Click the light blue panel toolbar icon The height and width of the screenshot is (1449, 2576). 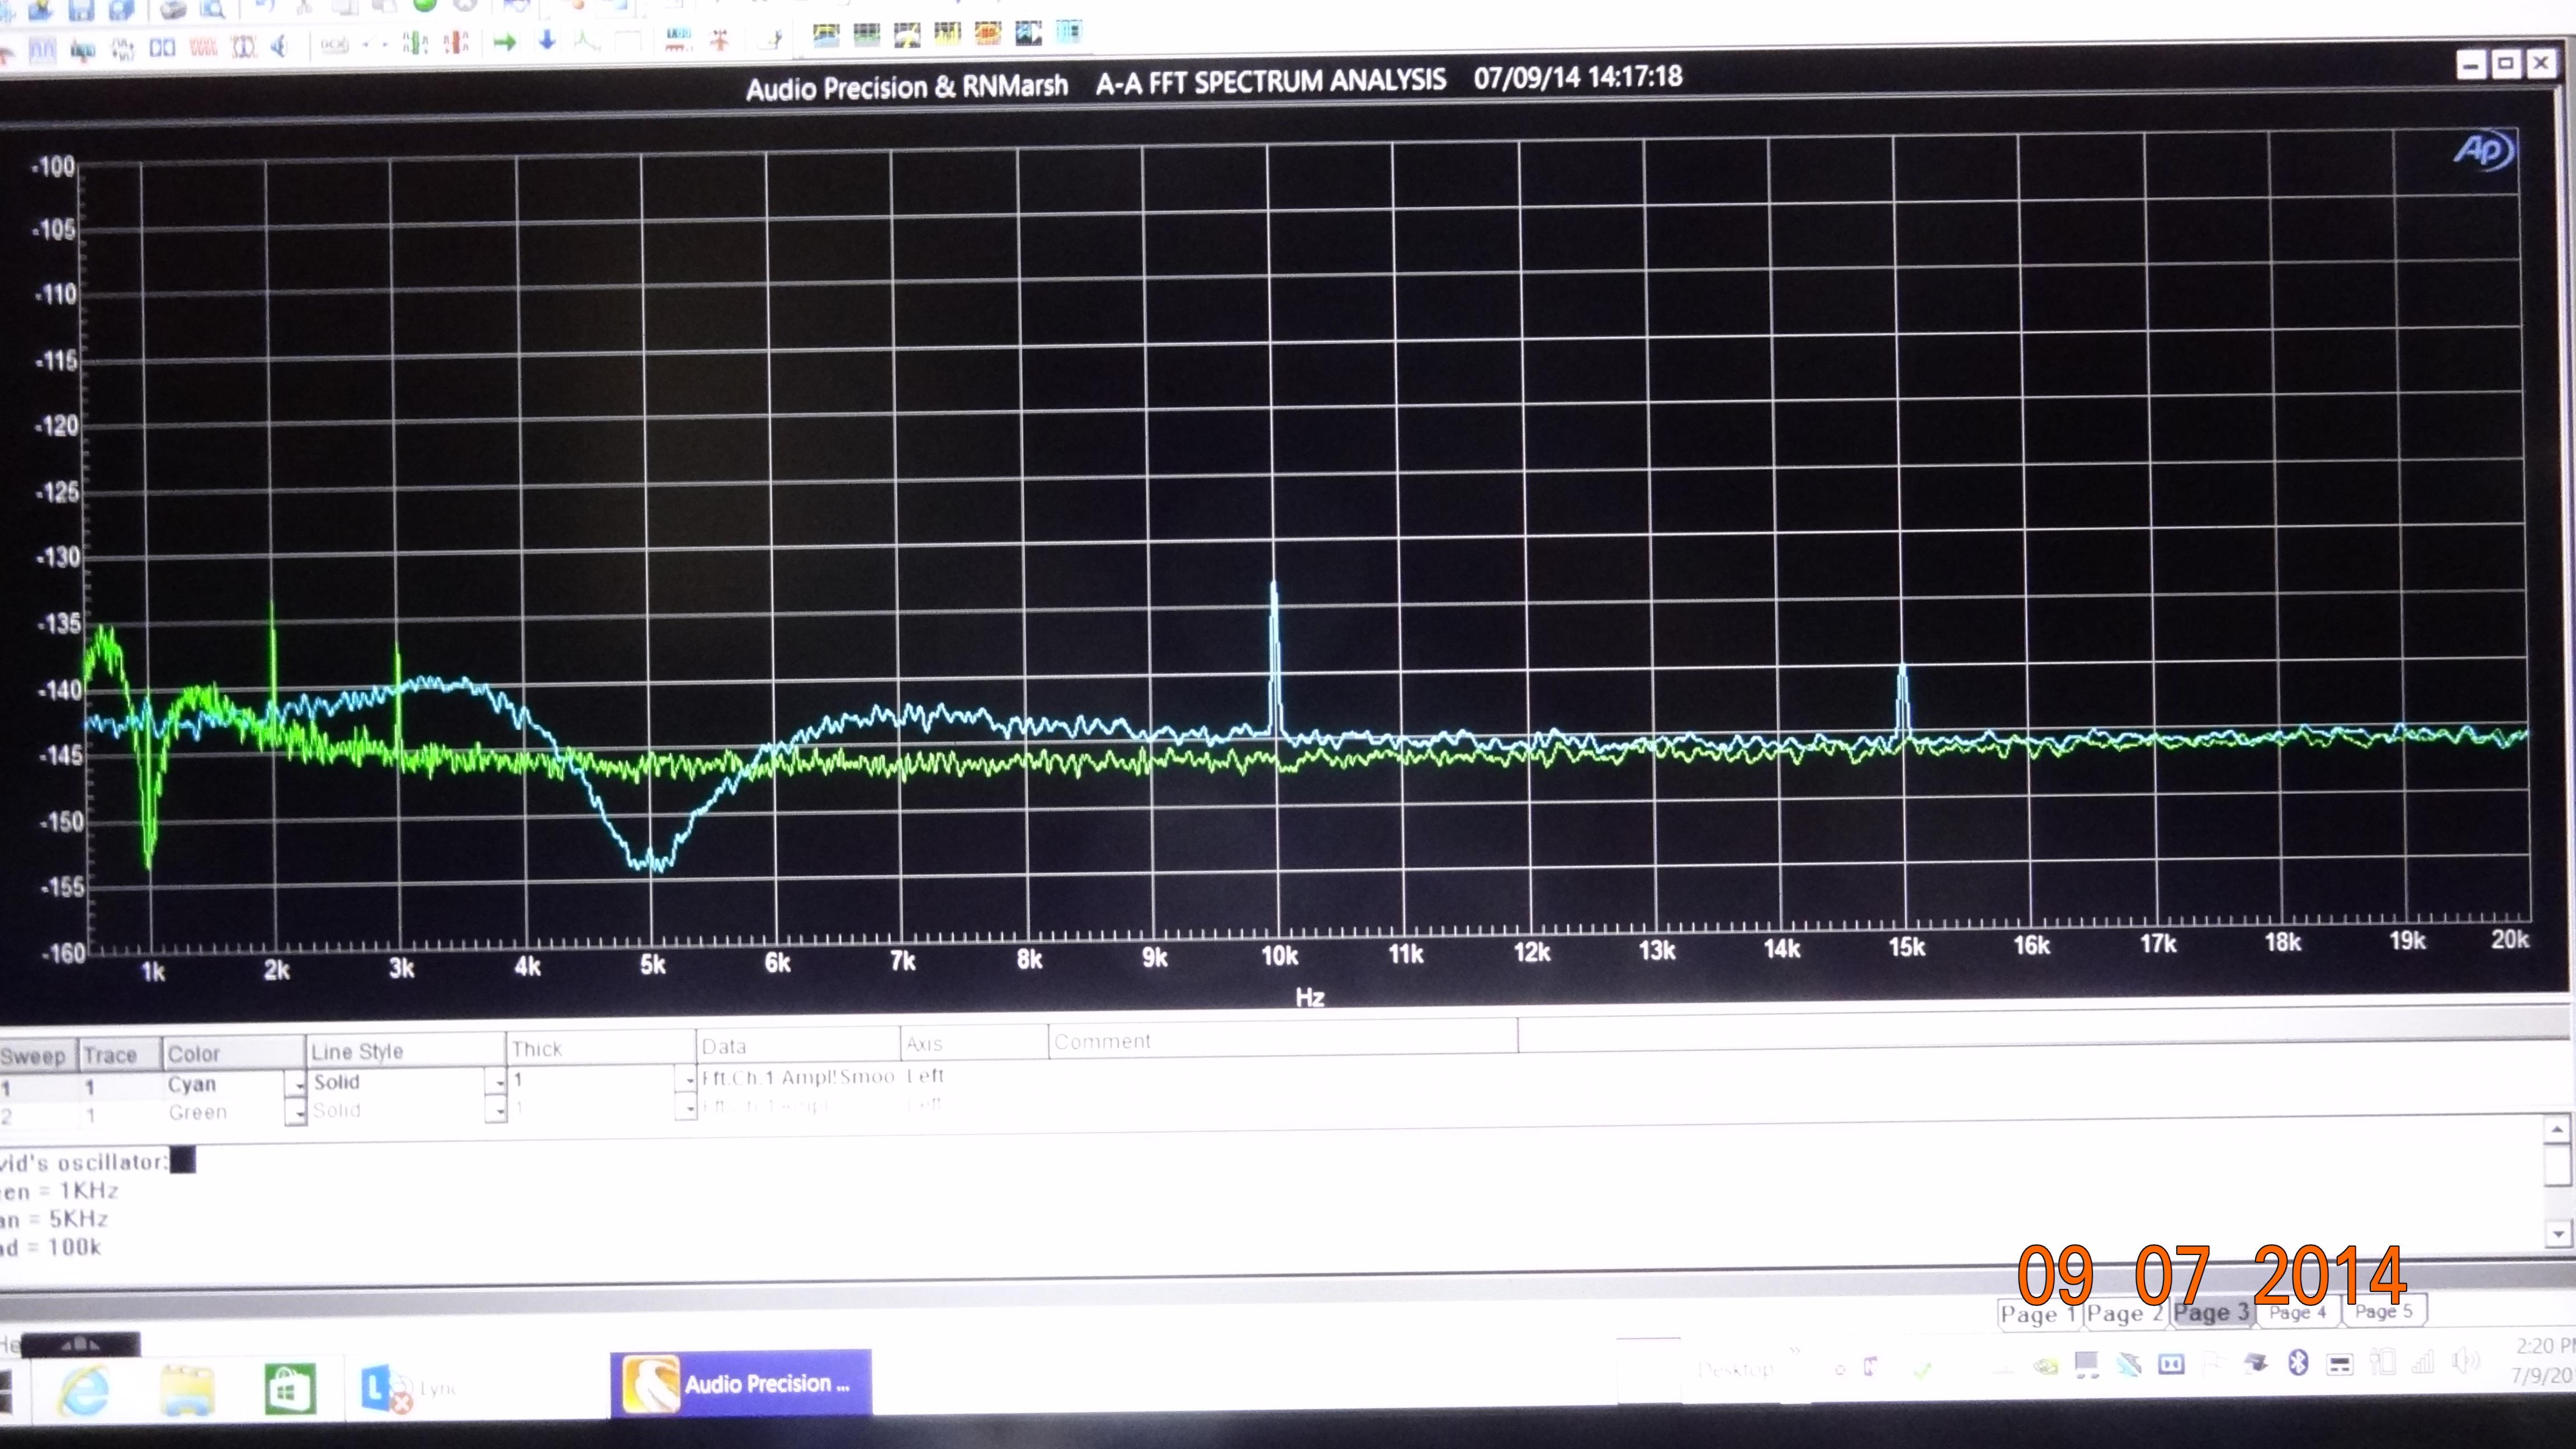coord(1069,32)
